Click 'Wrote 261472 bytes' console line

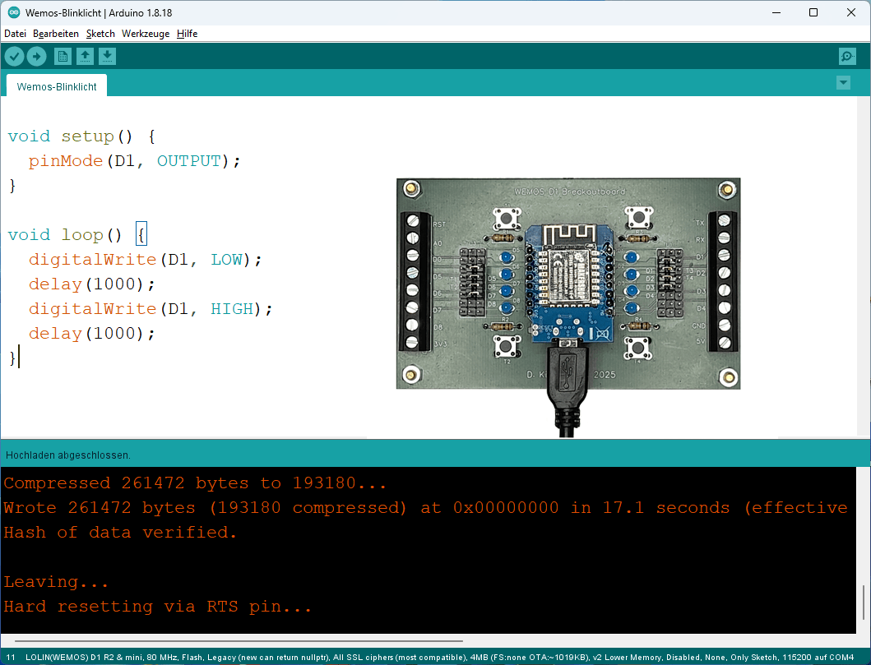[x=425, y=508]
